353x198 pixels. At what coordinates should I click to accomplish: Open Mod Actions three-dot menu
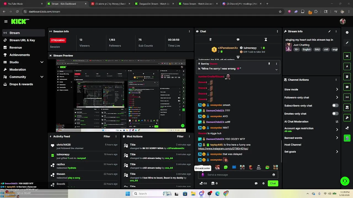pyautogui.click(x=189, y=136)
